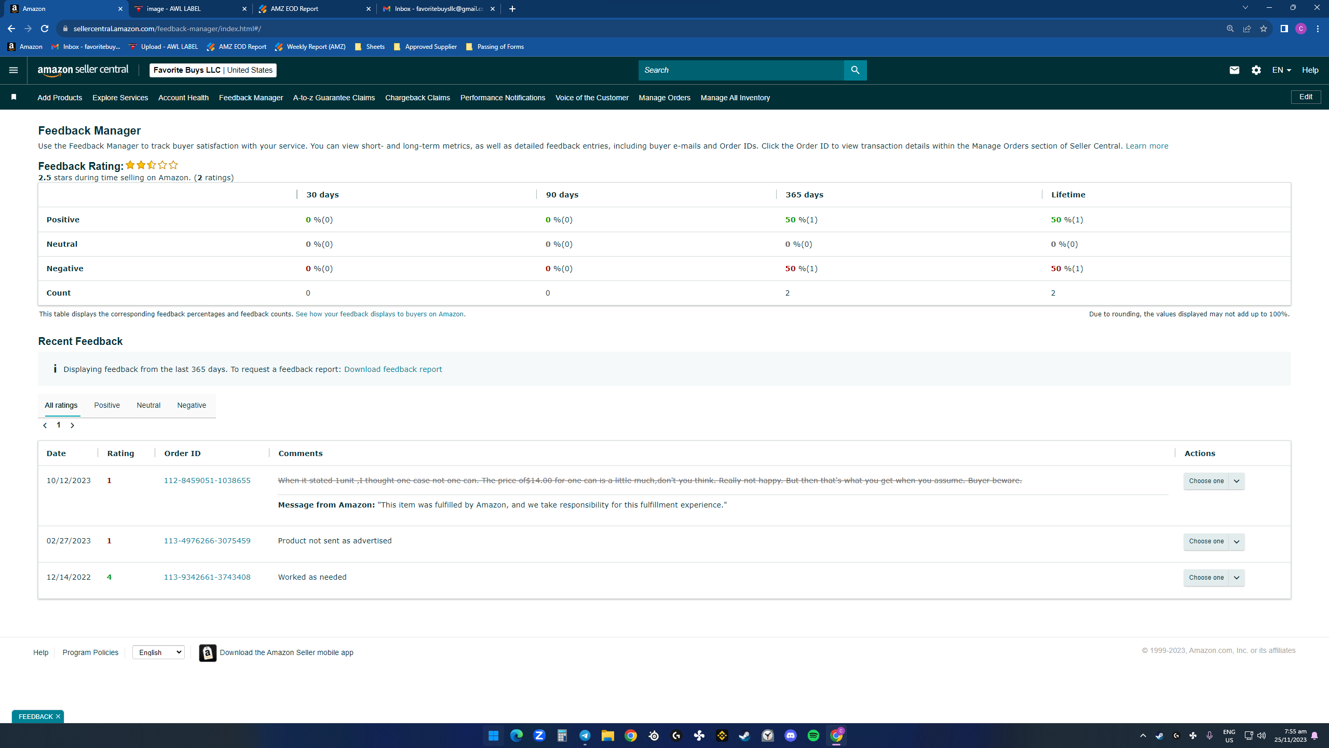Click the Help link in top header

coord(1310,70)
